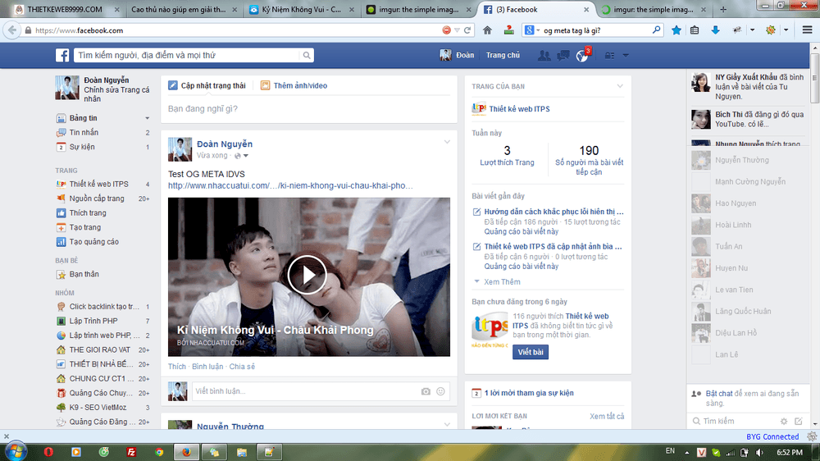This screenshot has height=461, width=820.
Task: Click Thích on the post
Action: (177, 367)
